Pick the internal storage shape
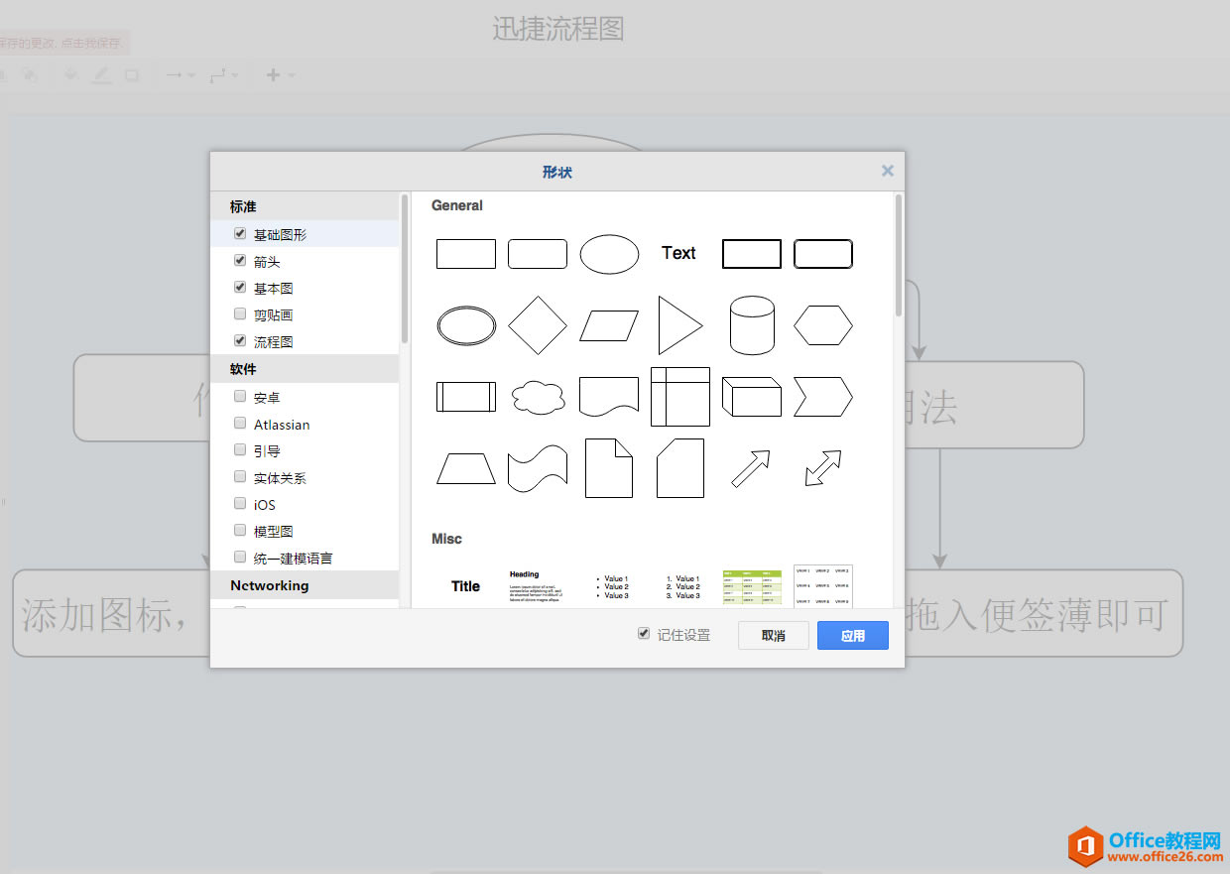Image resolution: width=1230 pixels, height=874 pixels. (x=680, y=396)
